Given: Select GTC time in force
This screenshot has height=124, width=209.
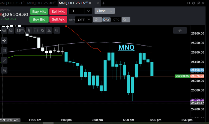Looking at the screenshot, I should [x=116, y=20].
